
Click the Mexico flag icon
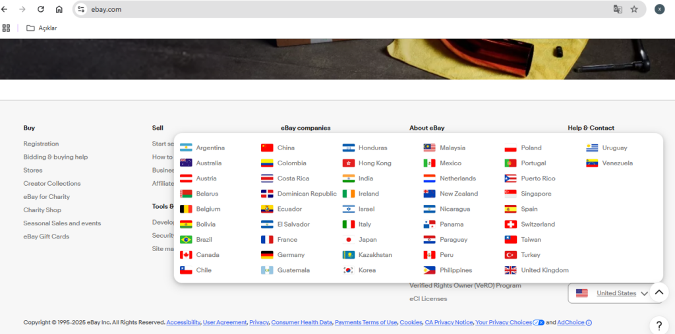coord(429,163)
